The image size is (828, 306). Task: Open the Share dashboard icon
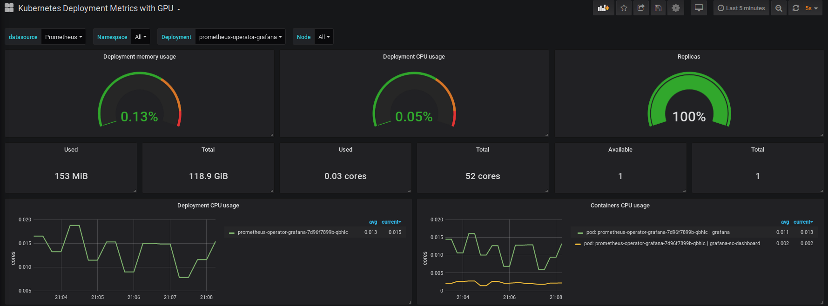pos(641,8)
